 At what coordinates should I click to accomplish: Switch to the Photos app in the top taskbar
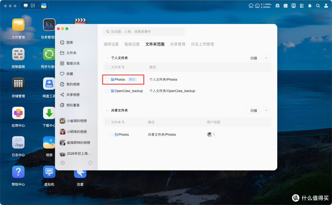point(44,6)
